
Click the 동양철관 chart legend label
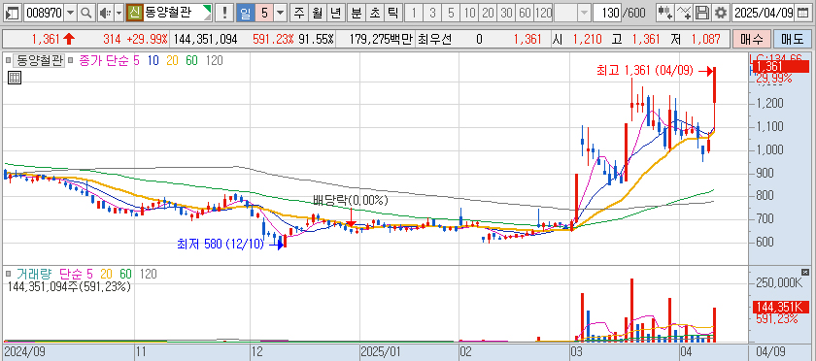point(39,61)
